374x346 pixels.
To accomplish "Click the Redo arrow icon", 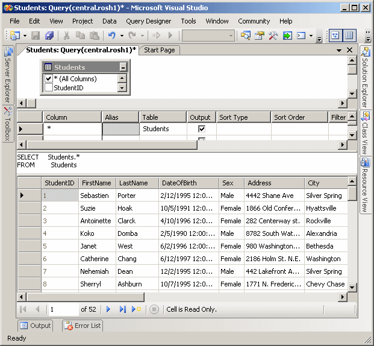I will [132, 36].
